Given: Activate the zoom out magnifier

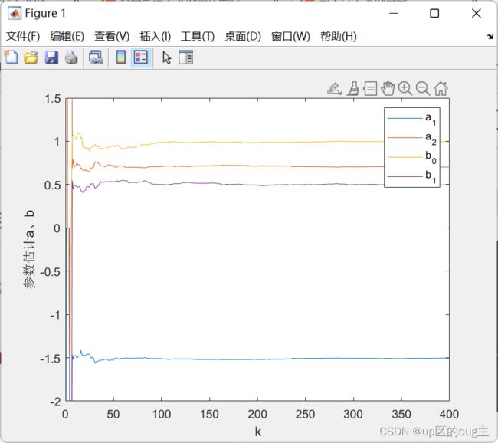Looking at the screenshot, I should 423,89.
